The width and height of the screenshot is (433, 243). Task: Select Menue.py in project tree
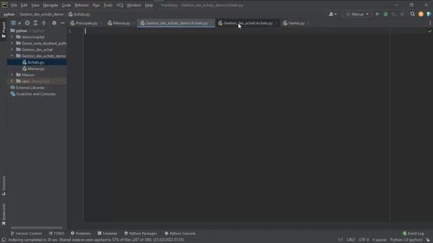point(37,69)
